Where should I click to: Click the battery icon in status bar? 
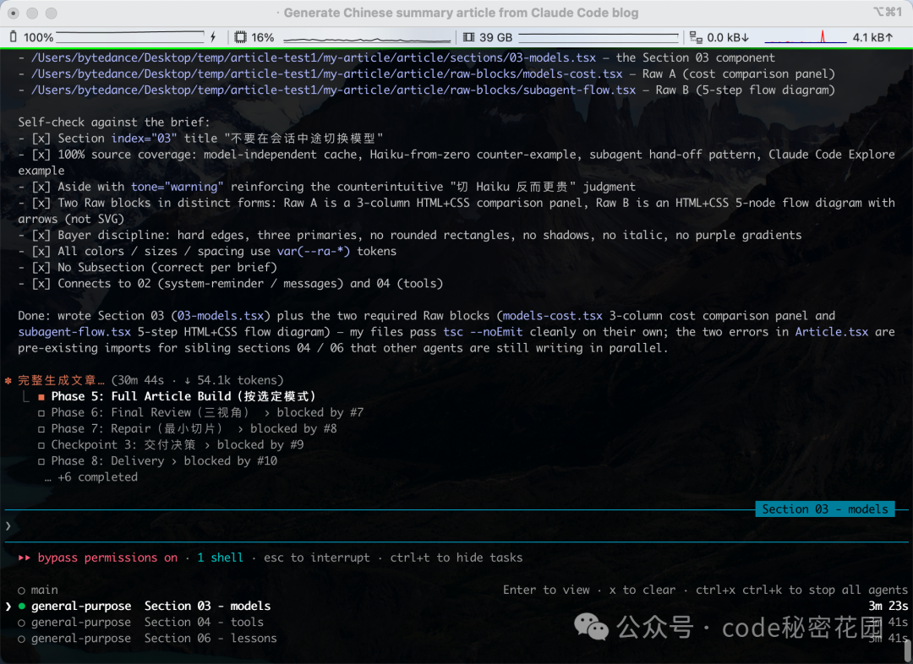14,37
